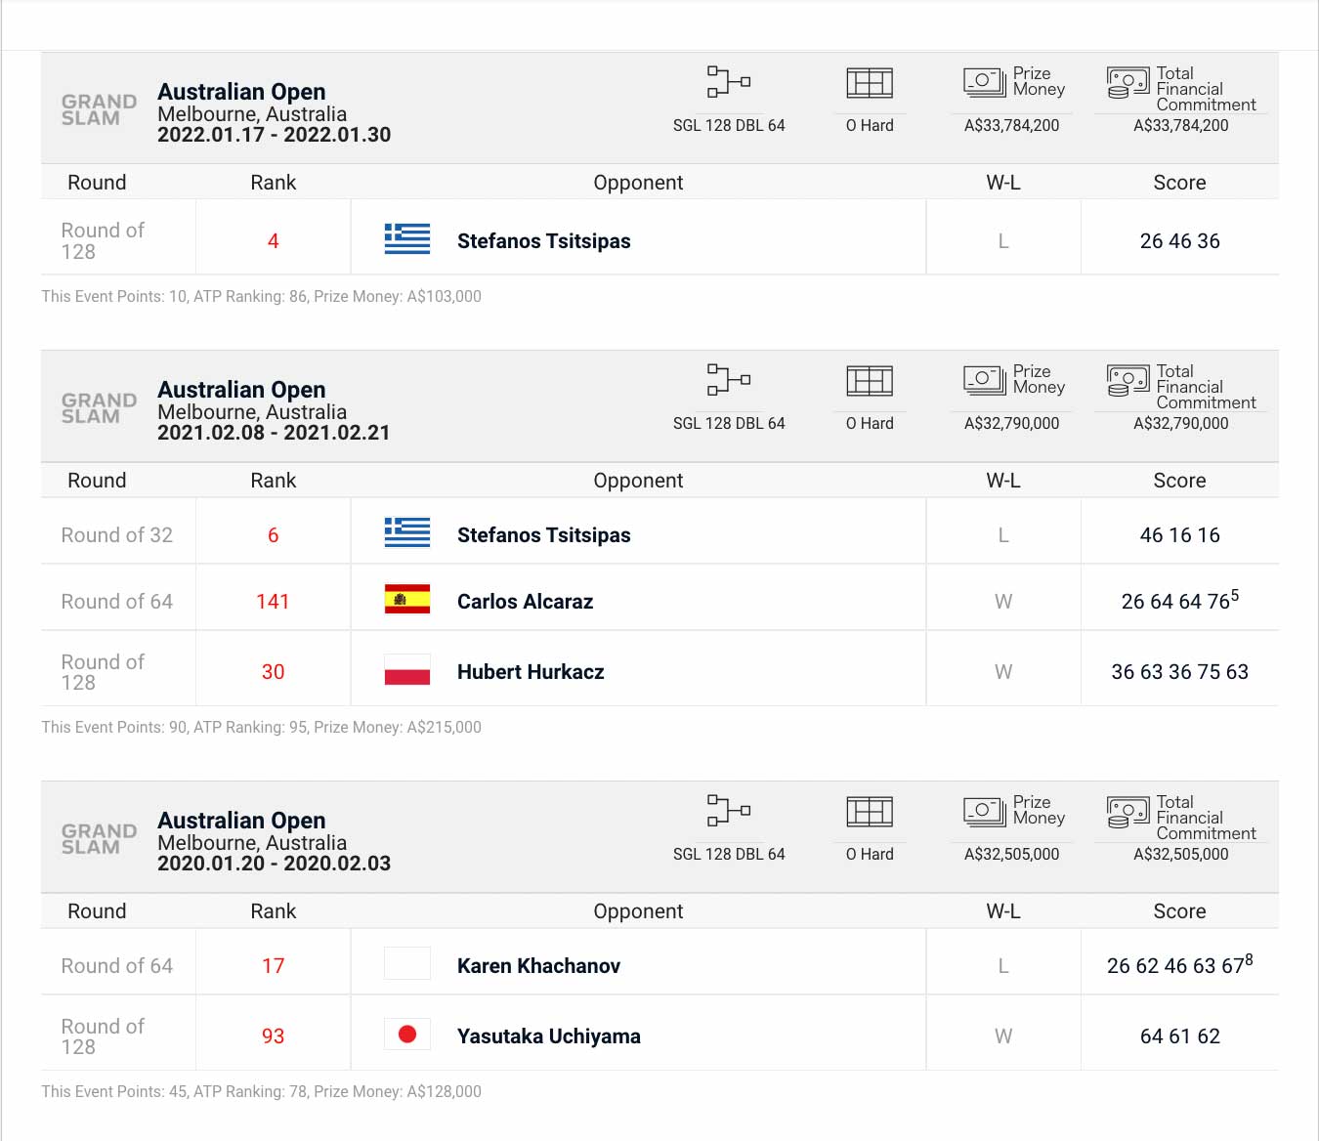This screenshot has width=1319, height=1141.
Task: Click the SGL 128 DBL 64 draw label for 2021
Action: pyautogui.click(x=729, y=423)
